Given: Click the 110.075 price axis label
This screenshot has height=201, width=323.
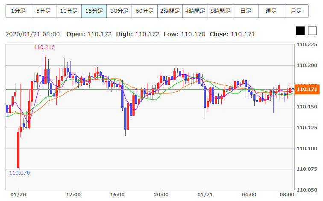Looking at the screenshot, I should click(307, 169).
